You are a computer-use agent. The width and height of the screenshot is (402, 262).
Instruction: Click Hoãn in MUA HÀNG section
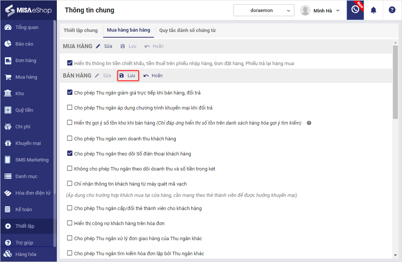click(x=158, y=46)
